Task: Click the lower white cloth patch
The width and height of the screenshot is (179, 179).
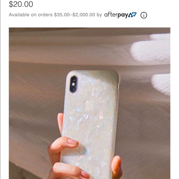Action: 161,84
